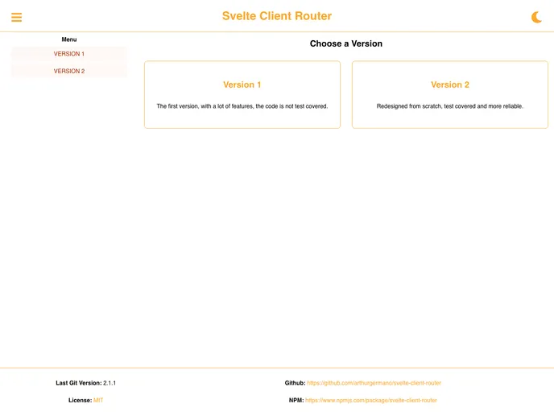The image size is (554, 412).
Task: Open the Github repository link
Action: point(374,383)
